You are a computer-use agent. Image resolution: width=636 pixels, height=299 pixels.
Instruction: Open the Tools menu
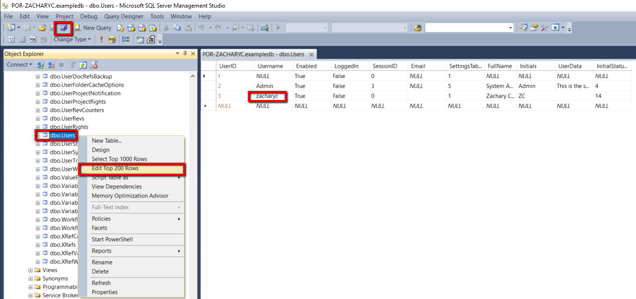157,16
